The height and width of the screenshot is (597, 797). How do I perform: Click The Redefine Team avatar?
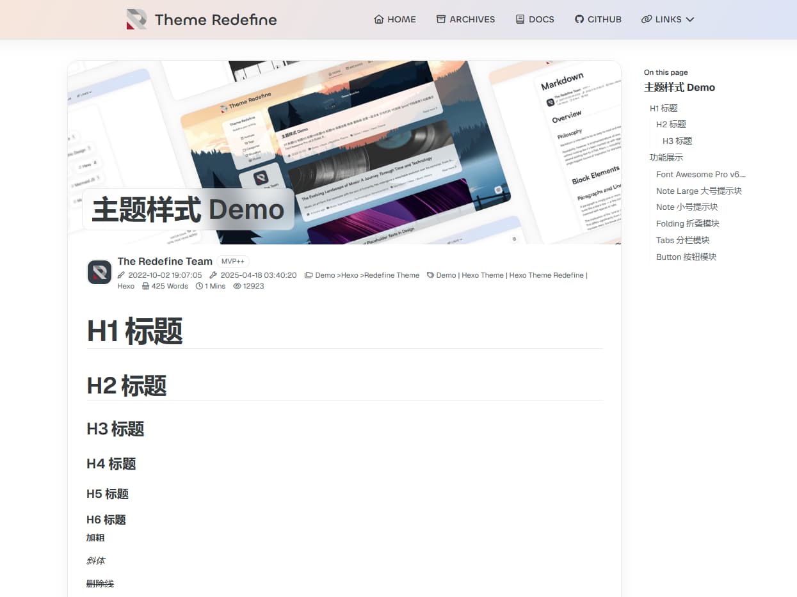point(99,273)
